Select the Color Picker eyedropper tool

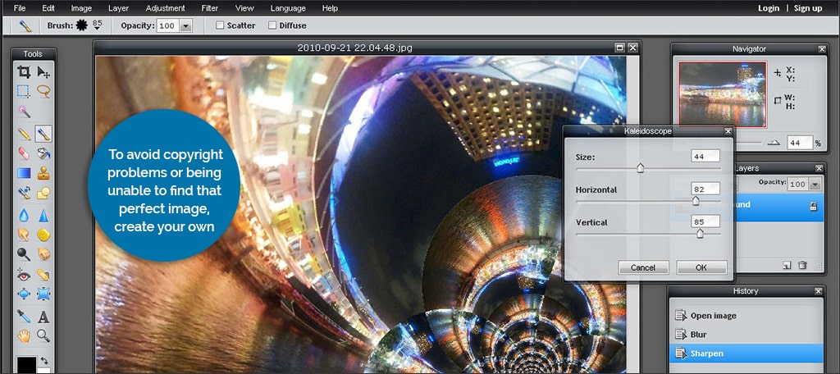pos(24,316)
